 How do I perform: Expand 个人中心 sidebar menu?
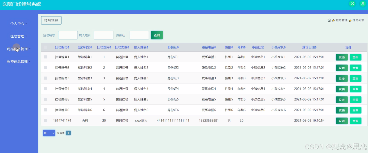tap(19, 24)
